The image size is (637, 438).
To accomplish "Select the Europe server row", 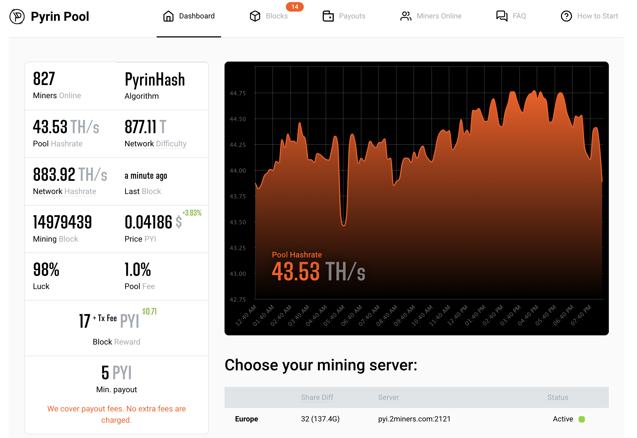I will click(246, 419).
